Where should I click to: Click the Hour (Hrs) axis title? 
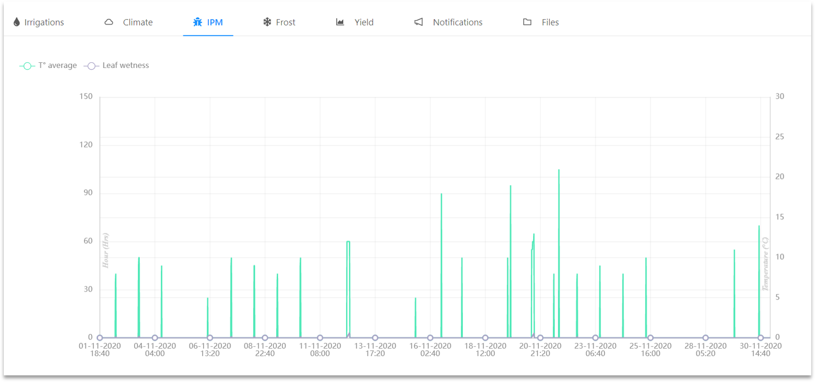[x=106, y=250]
